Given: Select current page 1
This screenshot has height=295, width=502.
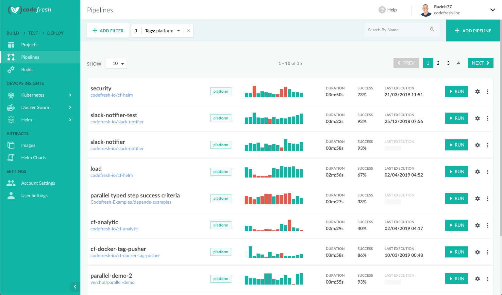Looking at the screenshot, I should coord(428,63).
